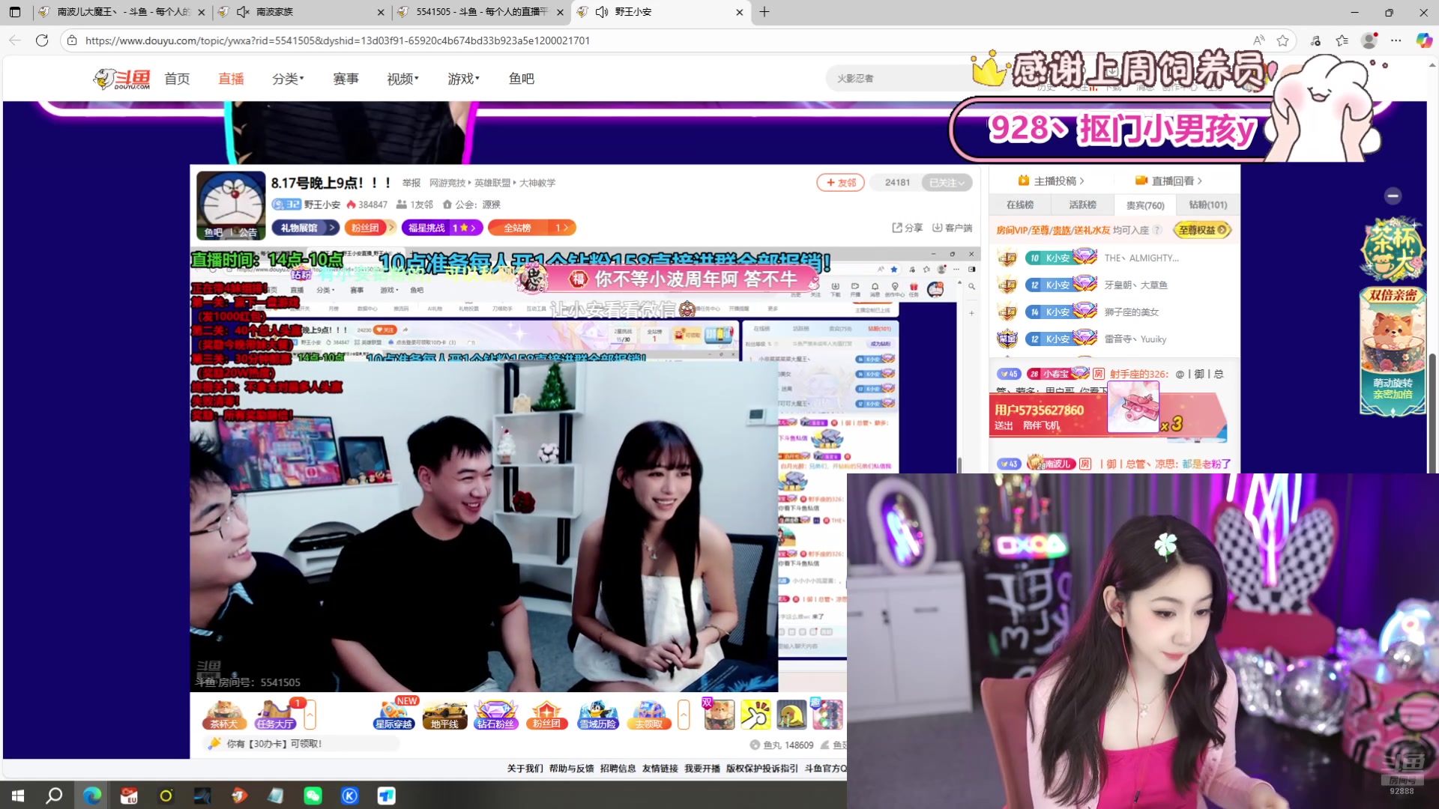Click the 粉丝团 orange pill under the title

tap(369, 228)
